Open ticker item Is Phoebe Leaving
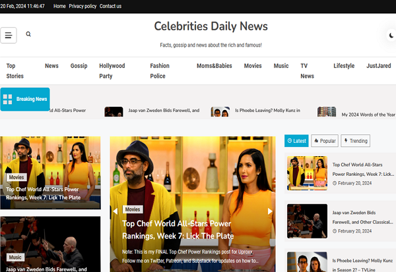This screenshot has height=272, width=396. point(268,111)
